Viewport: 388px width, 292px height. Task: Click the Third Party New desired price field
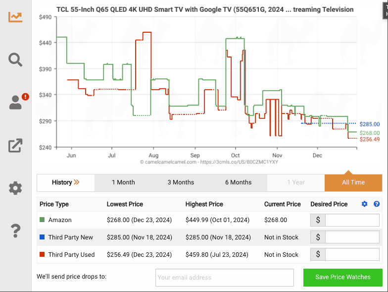pos(352,237)
